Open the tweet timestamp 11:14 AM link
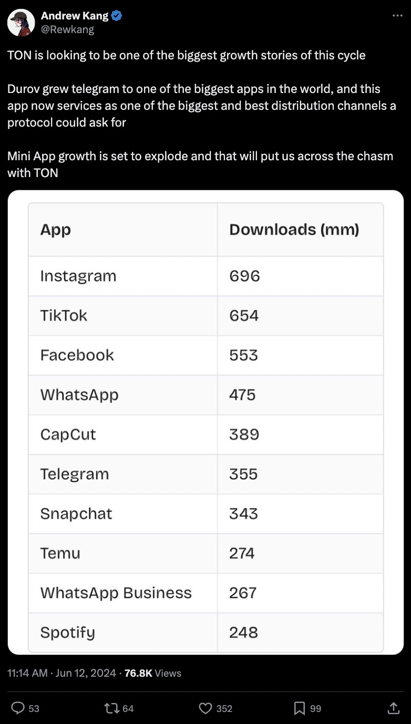The image size is (411, 724). (x=27, y=673)
